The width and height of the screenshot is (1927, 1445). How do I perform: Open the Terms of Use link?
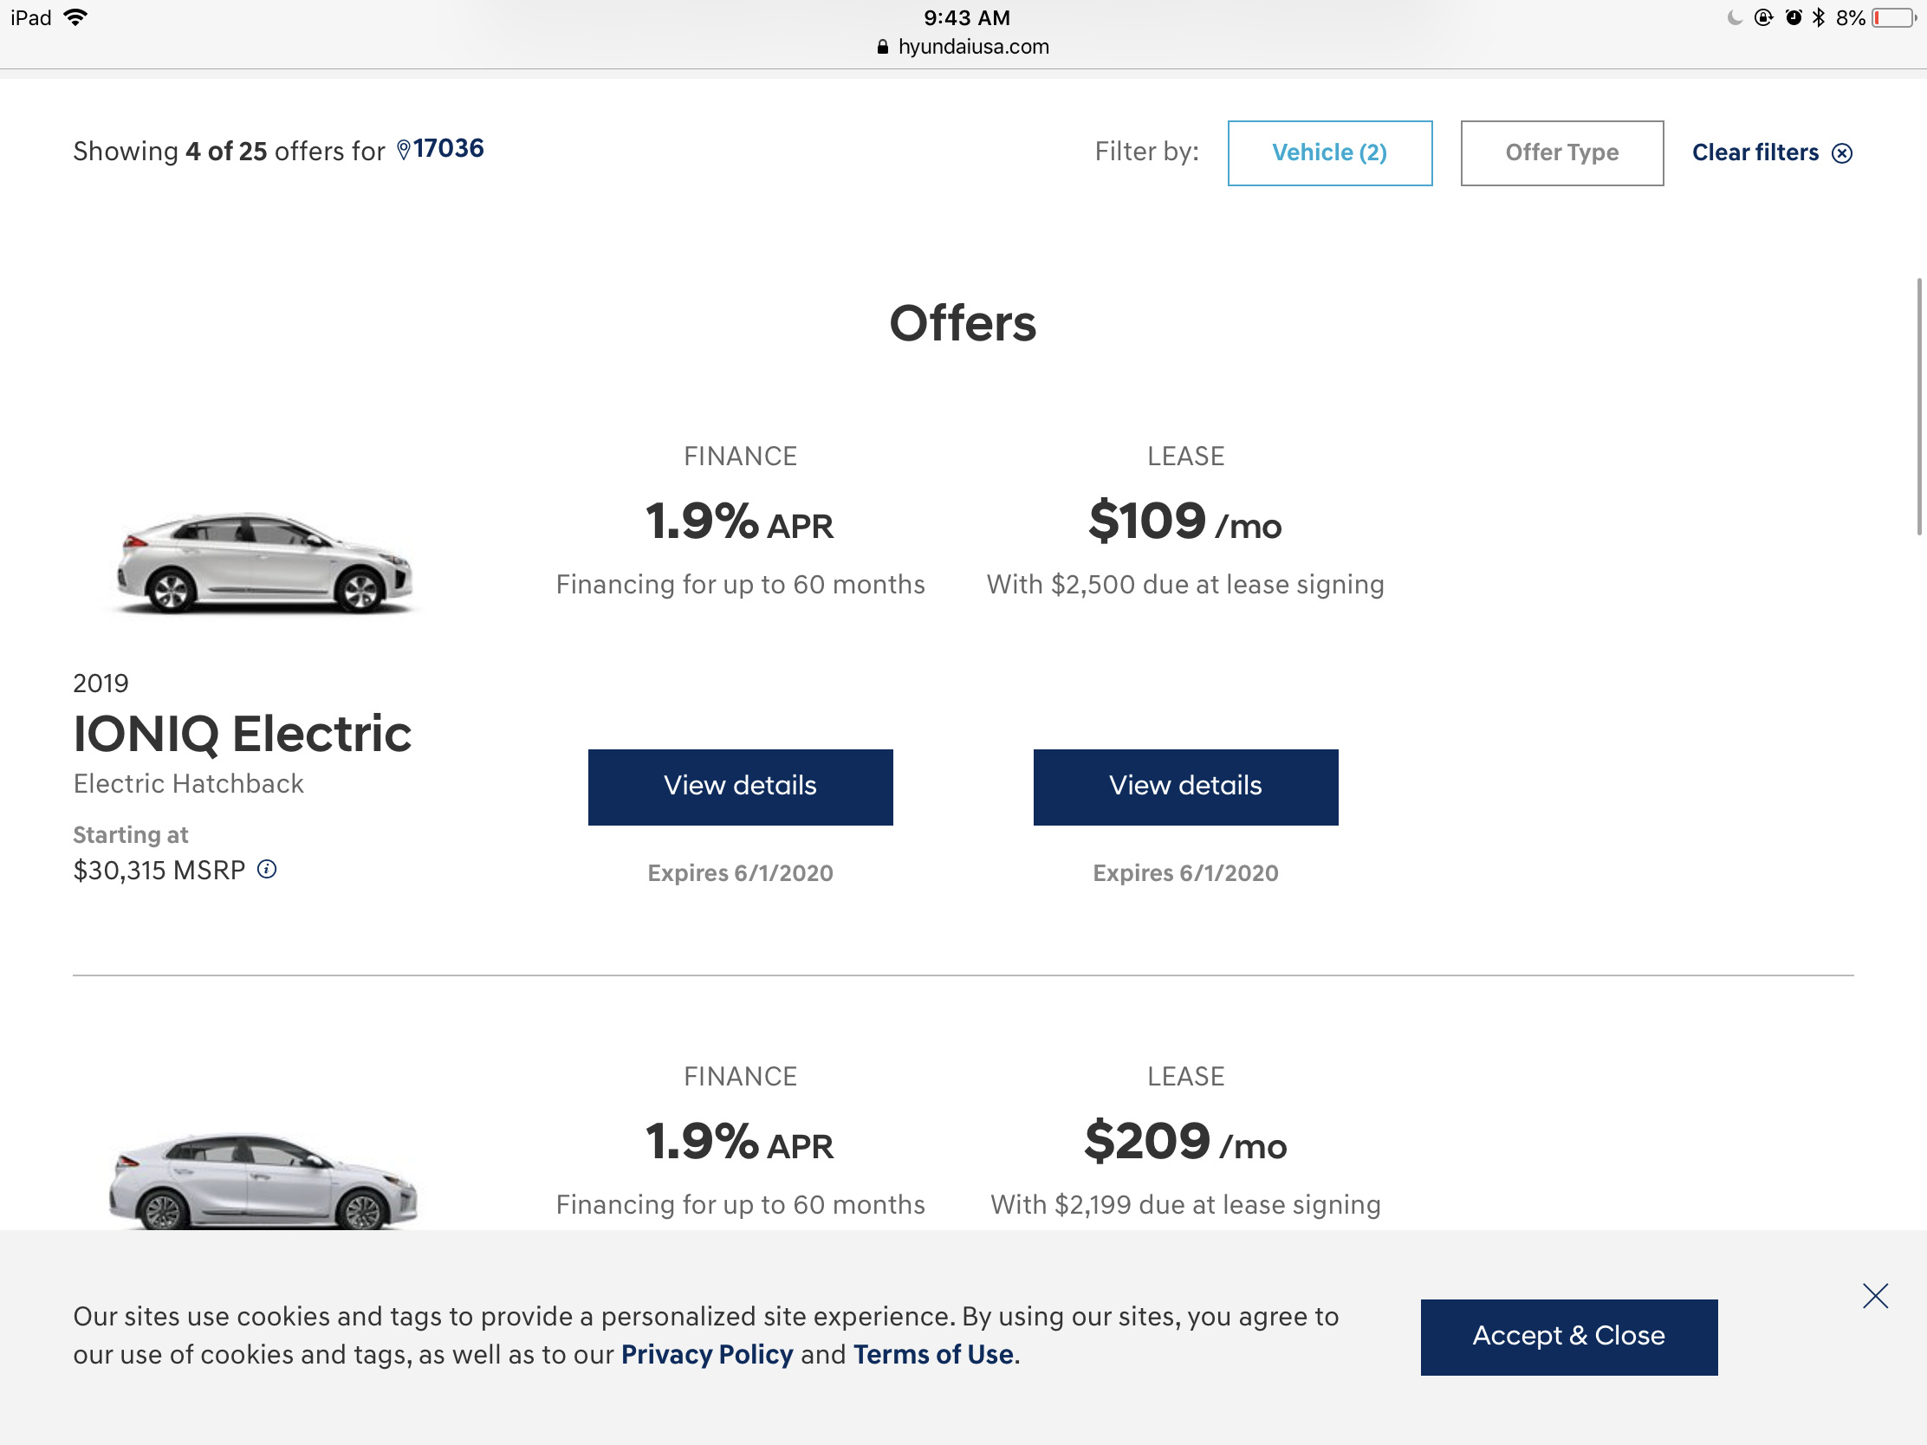(x=933, y=1354)
